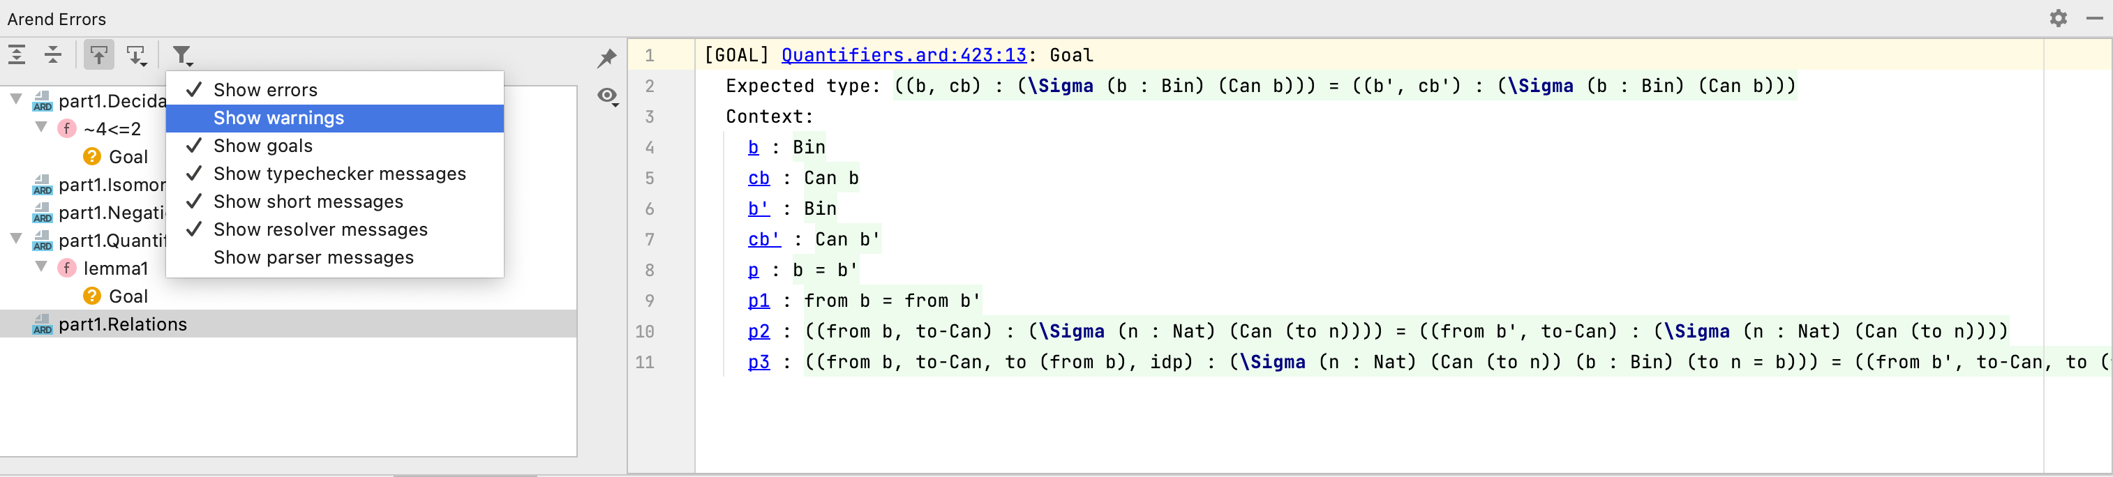The height and width of the screenshot is (477, 2113).
Task: Enable the Show parser messages option
Action: tap(313, 257)
